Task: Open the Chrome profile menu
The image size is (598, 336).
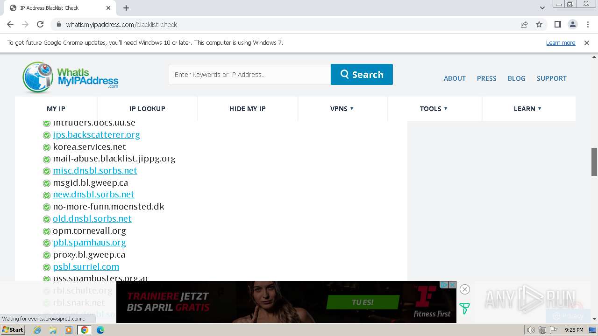Action: [x=572, y=24]
